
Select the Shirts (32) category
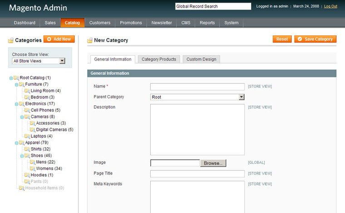(x=40, y=149)
